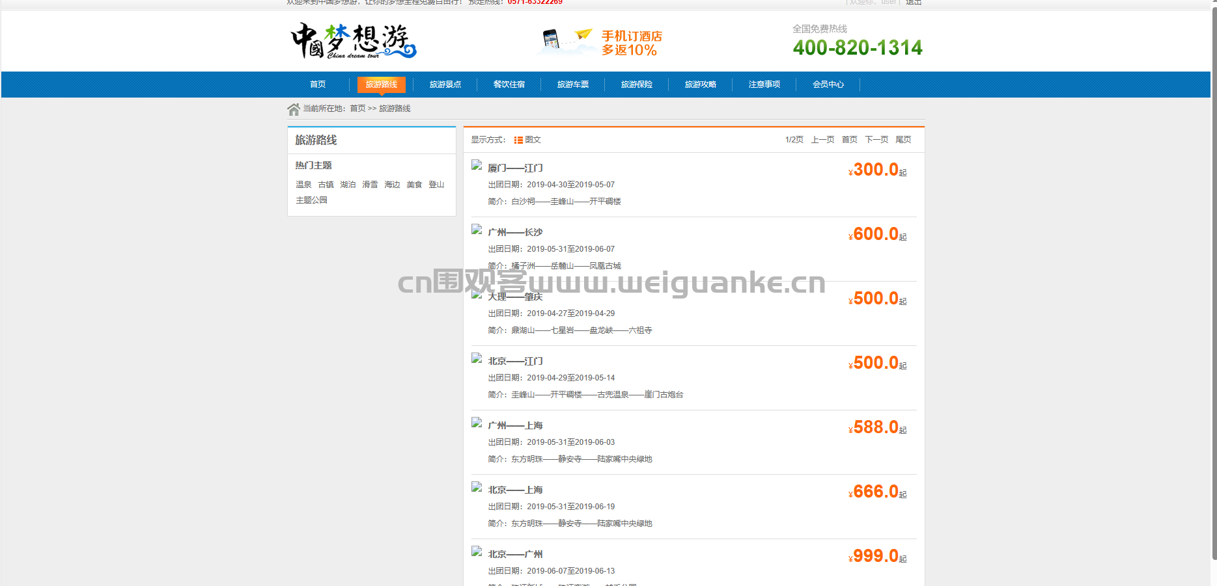
Task: Filter by the 登山 theme
Action: tap(437, 185)
